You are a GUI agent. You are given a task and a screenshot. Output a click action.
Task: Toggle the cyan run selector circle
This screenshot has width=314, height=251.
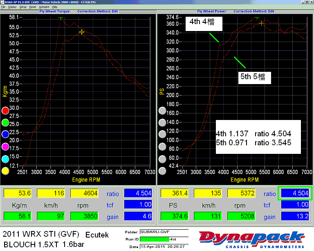tap(5, 159)
